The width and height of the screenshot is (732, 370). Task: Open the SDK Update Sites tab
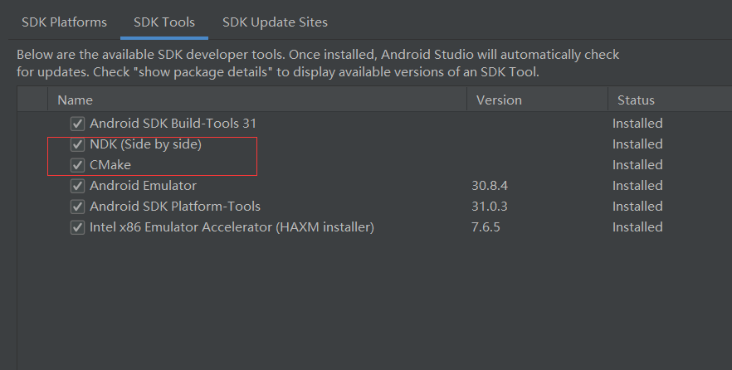275,22
